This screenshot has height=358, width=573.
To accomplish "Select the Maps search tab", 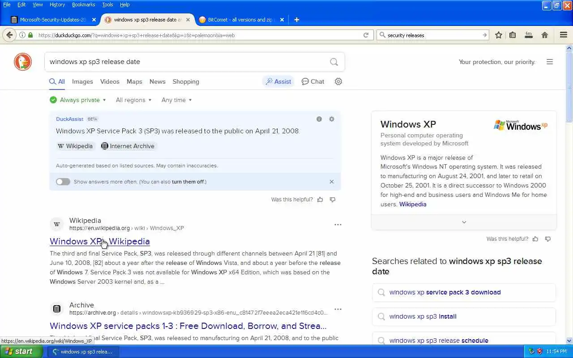I will (134, 81).
